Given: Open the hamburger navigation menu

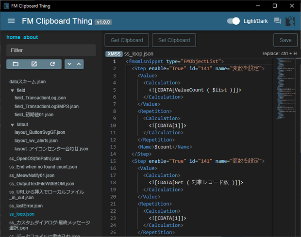Looking at the screenshot, I should tap(11, 21).
